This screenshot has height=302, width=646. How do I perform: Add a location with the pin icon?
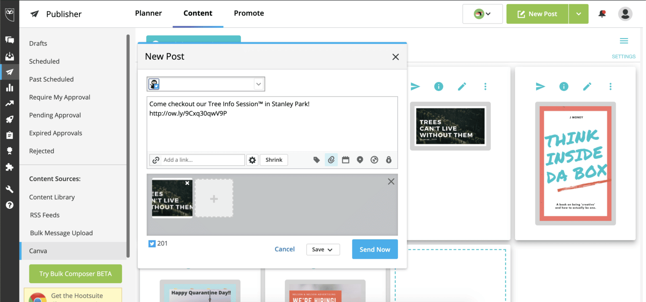coord(360,160)
